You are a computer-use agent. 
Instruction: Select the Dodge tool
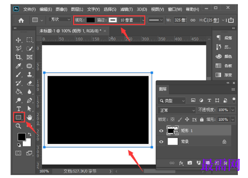tap(19, 100)
